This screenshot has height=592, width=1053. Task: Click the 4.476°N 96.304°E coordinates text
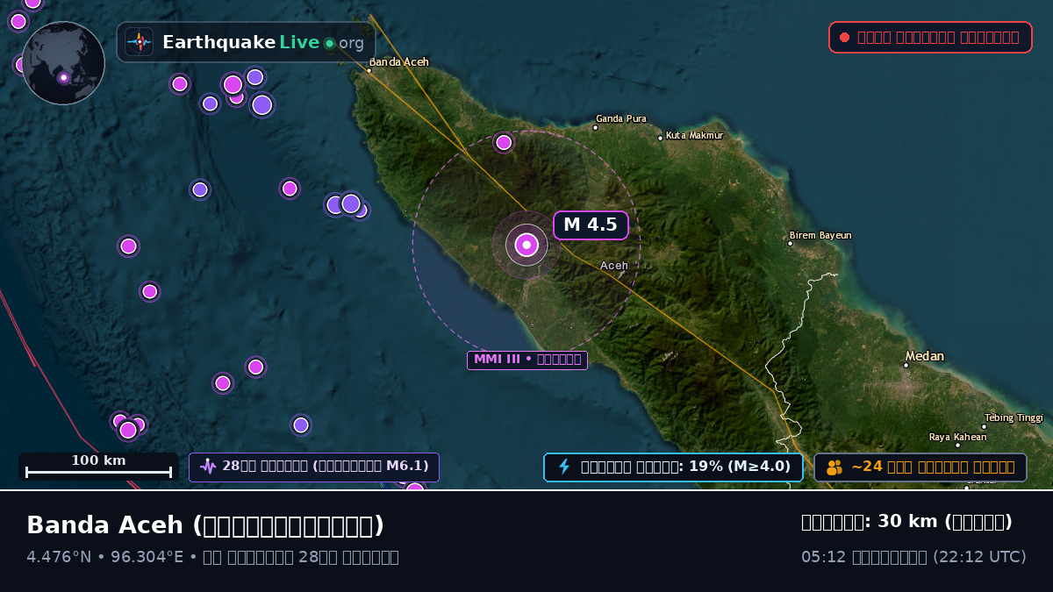tap(105, 557)
